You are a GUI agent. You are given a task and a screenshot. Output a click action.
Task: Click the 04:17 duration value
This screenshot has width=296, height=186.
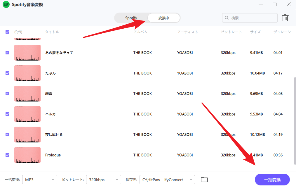click(x=278, y=73)
